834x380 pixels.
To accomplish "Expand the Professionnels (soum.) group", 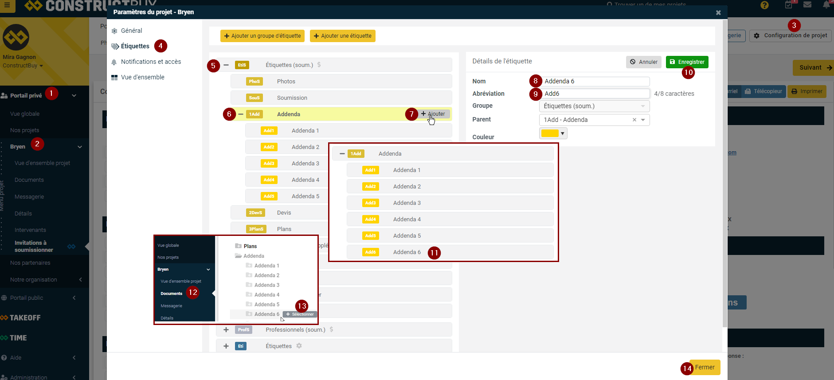I will tap(226, 330).
